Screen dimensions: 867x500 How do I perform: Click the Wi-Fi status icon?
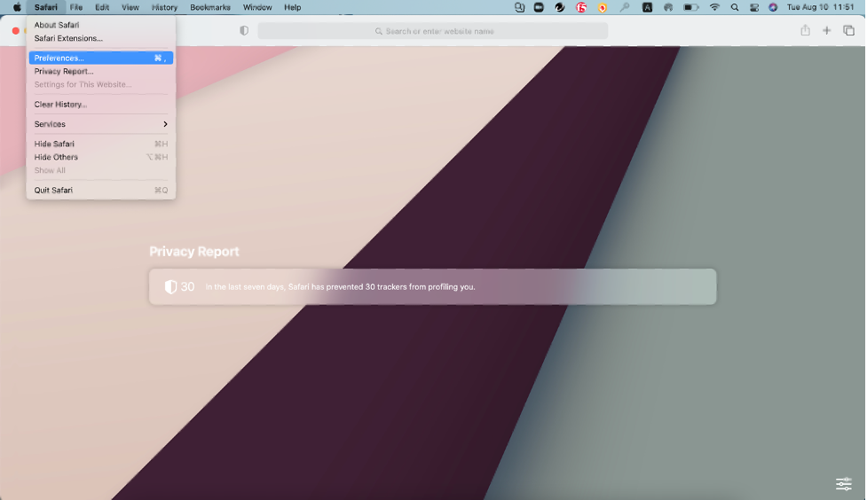[x=714, y=7]
